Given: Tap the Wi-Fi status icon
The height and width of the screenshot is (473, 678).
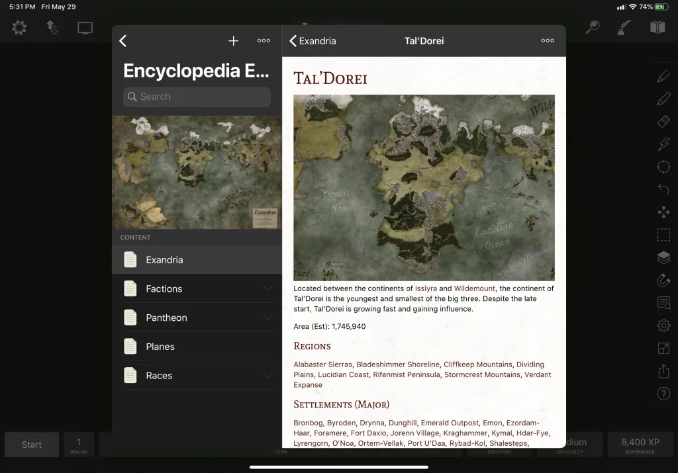Looking at the screenshot, I should click(632, 7).
